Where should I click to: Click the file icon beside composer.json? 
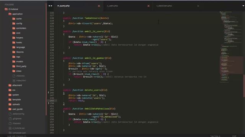click(10, 133)
